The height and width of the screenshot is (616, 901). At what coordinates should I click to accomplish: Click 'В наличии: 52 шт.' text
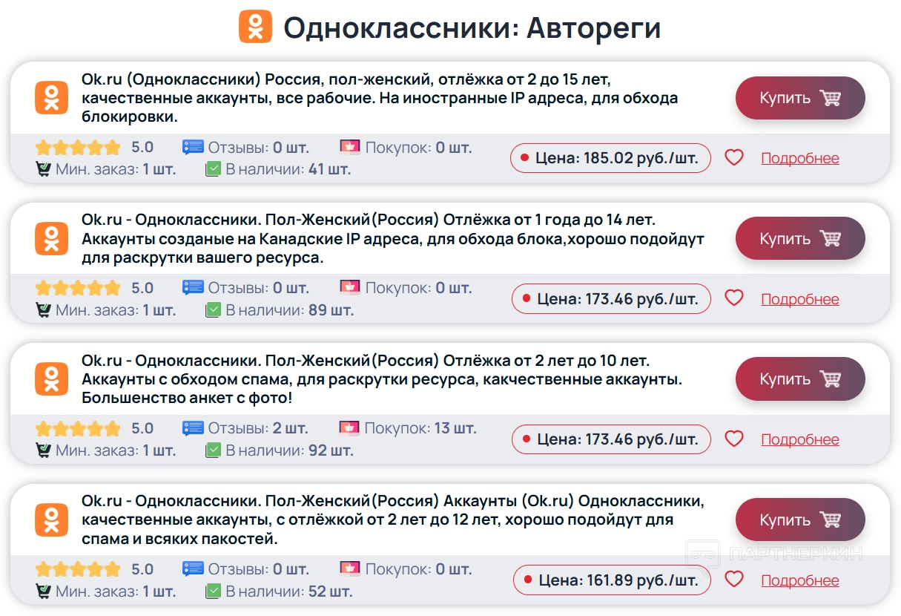click(x=289, y=591)
